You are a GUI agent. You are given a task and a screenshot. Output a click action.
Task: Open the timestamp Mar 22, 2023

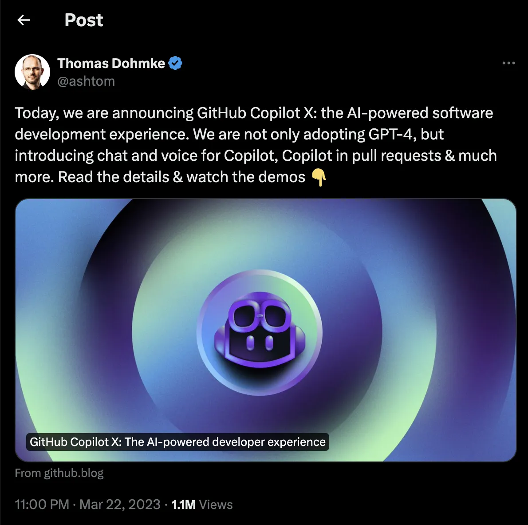point(120,504)
